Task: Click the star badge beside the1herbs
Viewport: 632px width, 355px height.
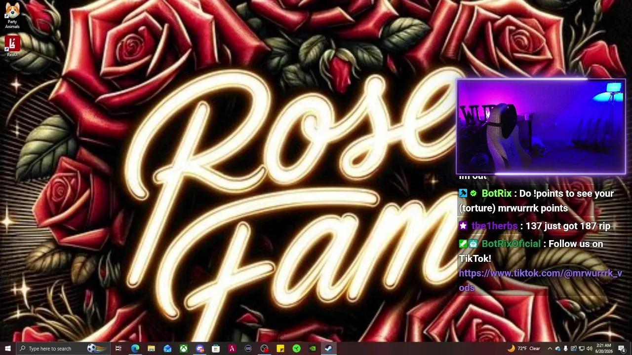Action: coord(463,226)
